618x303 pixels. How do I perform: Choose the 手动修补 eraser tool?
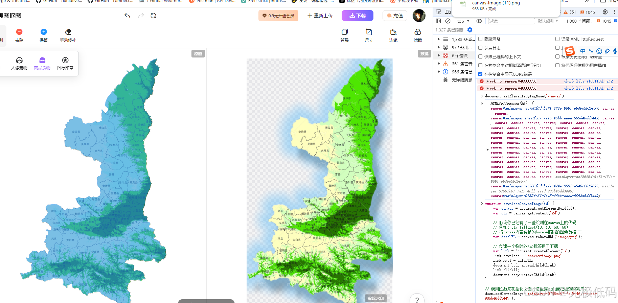click(x=68, y=35)
